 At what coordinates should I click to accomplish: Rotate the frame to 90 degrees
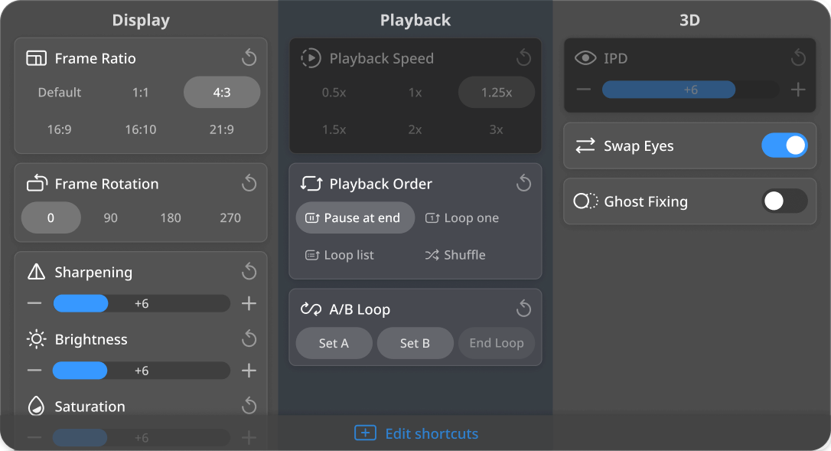tap(111, 217)
